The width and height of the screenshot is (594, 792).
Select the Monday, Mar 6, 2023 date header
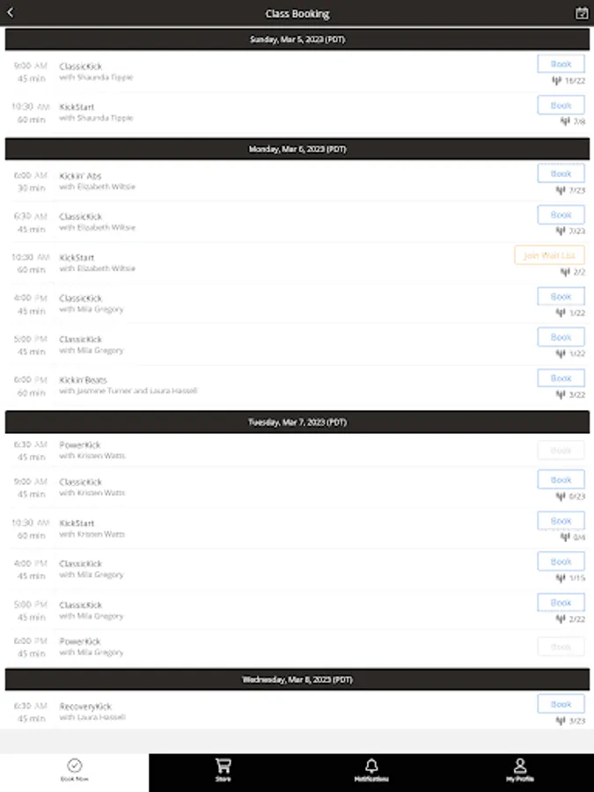coord(297,149)
